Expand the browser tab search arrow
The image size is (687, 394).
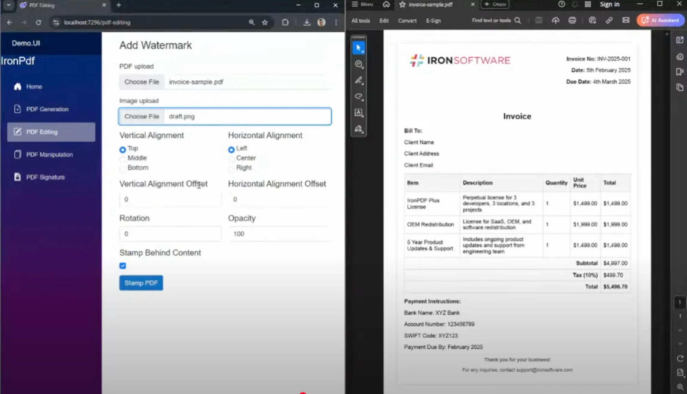point(9,5)
